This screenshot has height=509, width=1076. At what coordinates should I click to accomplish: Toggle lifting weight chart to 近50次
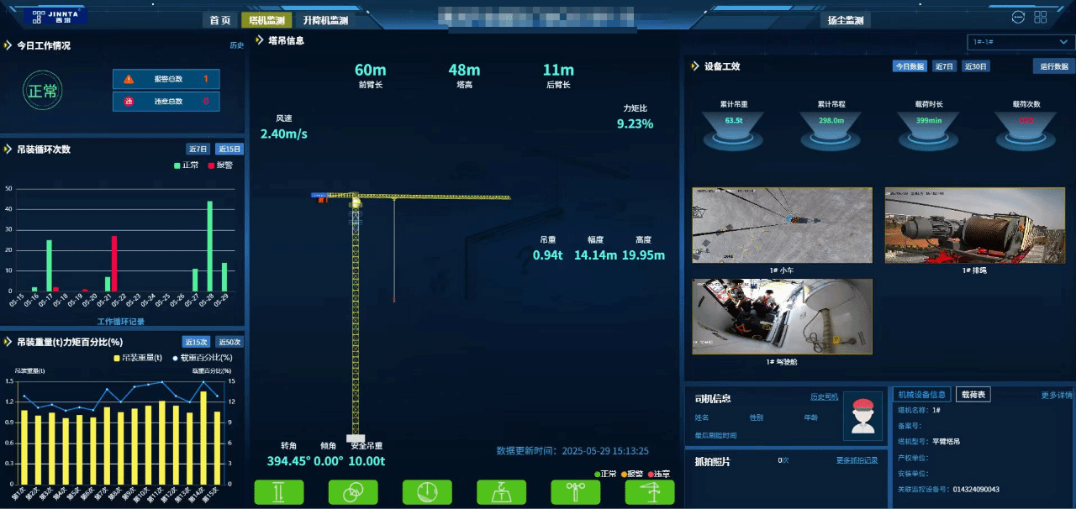(x=229, y=342)
